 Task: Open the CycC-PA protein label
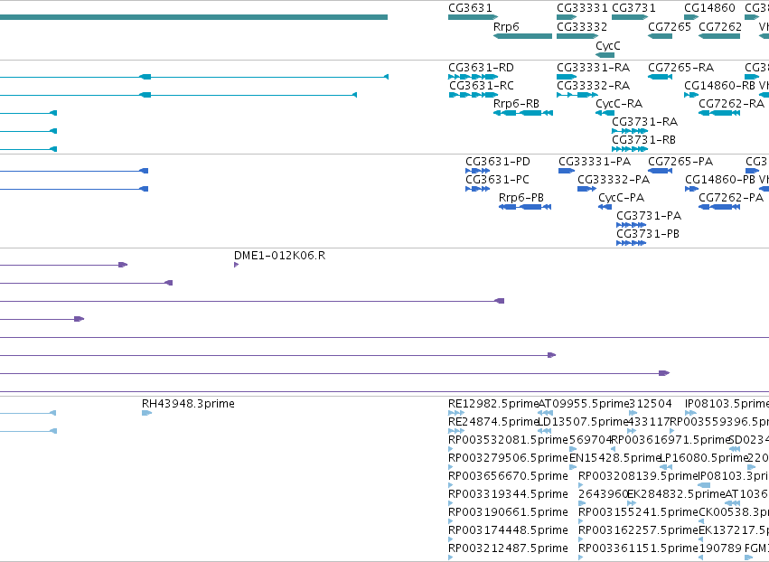(x=621, y=198)
